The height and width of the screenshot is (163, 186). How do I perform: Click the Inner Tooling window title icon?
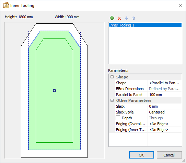pos(6,5)
